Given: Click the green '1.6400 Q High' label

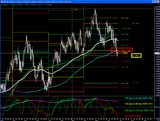Looking at the screenshot, I should pyautogui.click(x=126, y=28).
